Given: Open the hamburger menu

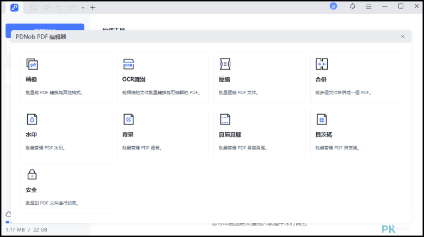Looking at the screenshot, I should 368,6.
